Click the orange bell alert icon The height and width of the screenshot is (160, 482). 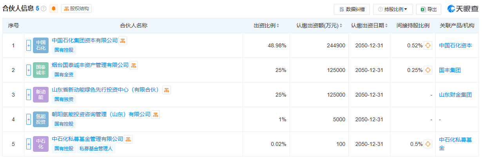click(54, 9)
